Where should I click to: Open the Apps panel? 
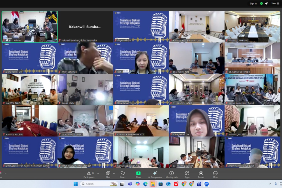click(x=187, y=174)
